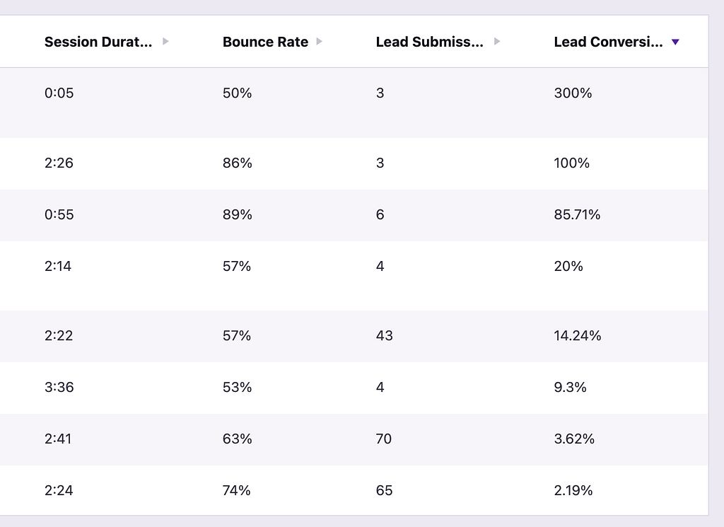Viewport: 724px width, 527px height.
Task: Click the 74% bounce rate cell
Action: click(237, 491)
